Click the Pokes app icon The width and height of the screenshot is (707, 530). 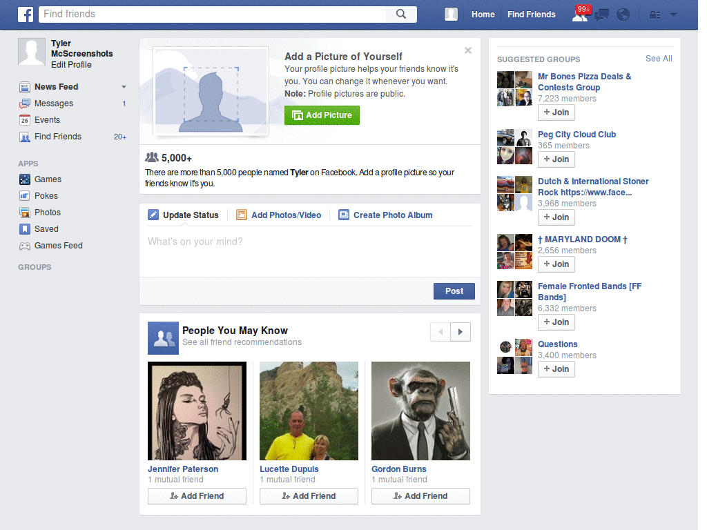(x=25, y=196)
